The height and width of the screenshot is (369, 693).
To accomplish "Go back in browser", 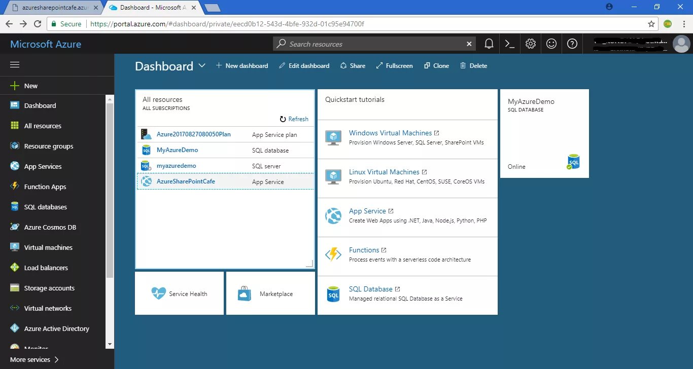I will pyautogui.click(x=9, y=24).
